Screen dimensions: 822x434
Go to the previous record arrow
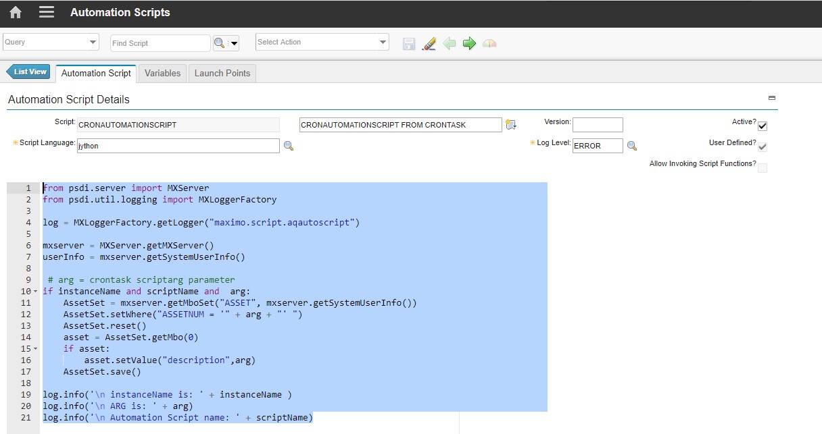(x=449, y=44)
